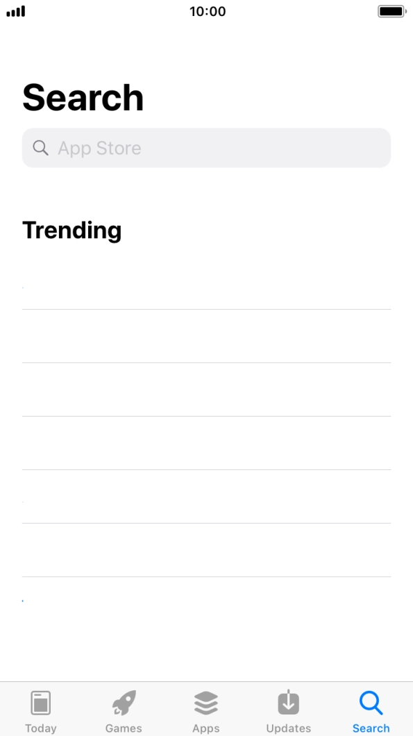The height and width of the screenshot is (736, 413).
Task: Click the magnifying glass inside the search bar
Action: [x=40, y=147]
